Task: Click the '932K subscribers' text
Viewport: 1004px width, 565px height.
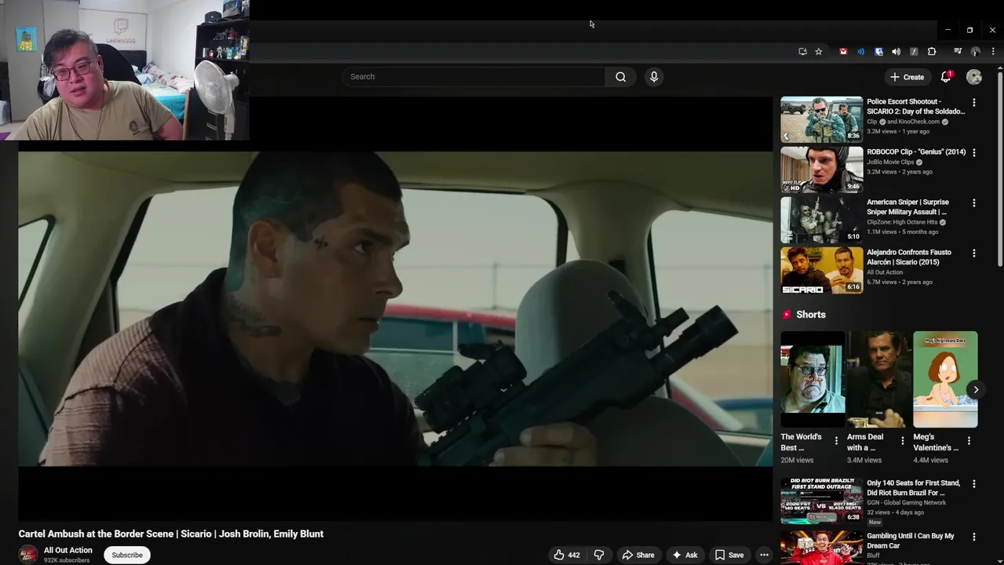Action: 67,560
